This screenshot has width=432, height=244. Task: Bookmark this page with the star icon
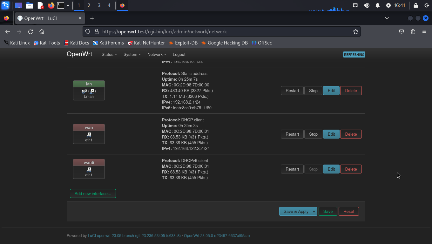tap(356, 31)
